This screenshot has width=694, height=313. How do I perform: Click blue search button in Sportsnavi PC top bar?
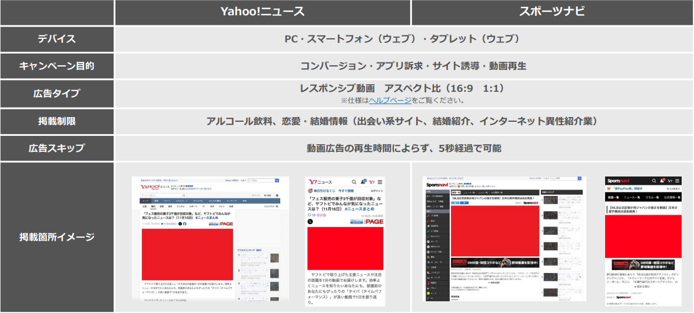579,178
